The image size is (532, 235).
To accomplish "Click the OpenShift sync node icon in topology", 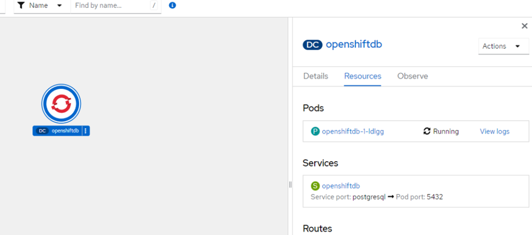I will tap(61, 103).
